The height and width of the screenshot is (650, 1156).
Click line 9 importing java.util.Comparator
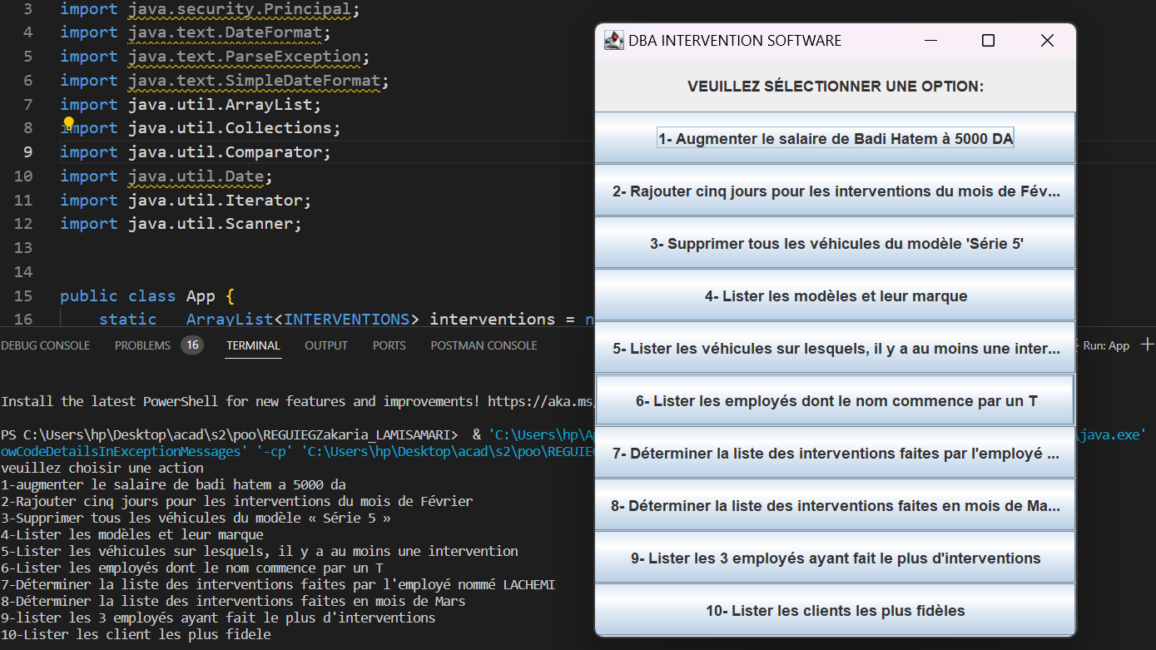coord(196,151)
